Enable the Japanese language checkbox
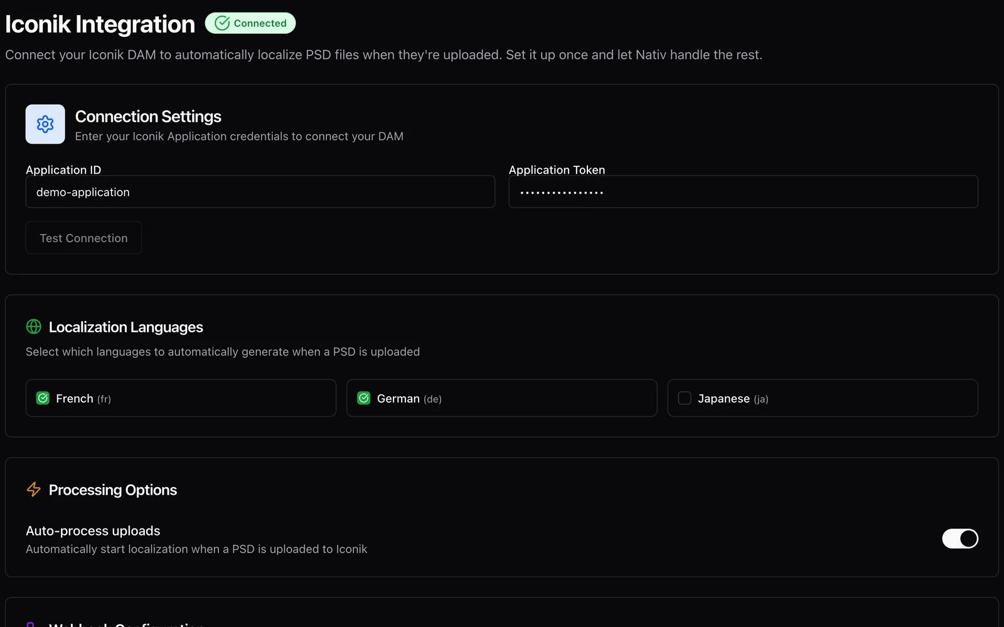 click(685, 398)
